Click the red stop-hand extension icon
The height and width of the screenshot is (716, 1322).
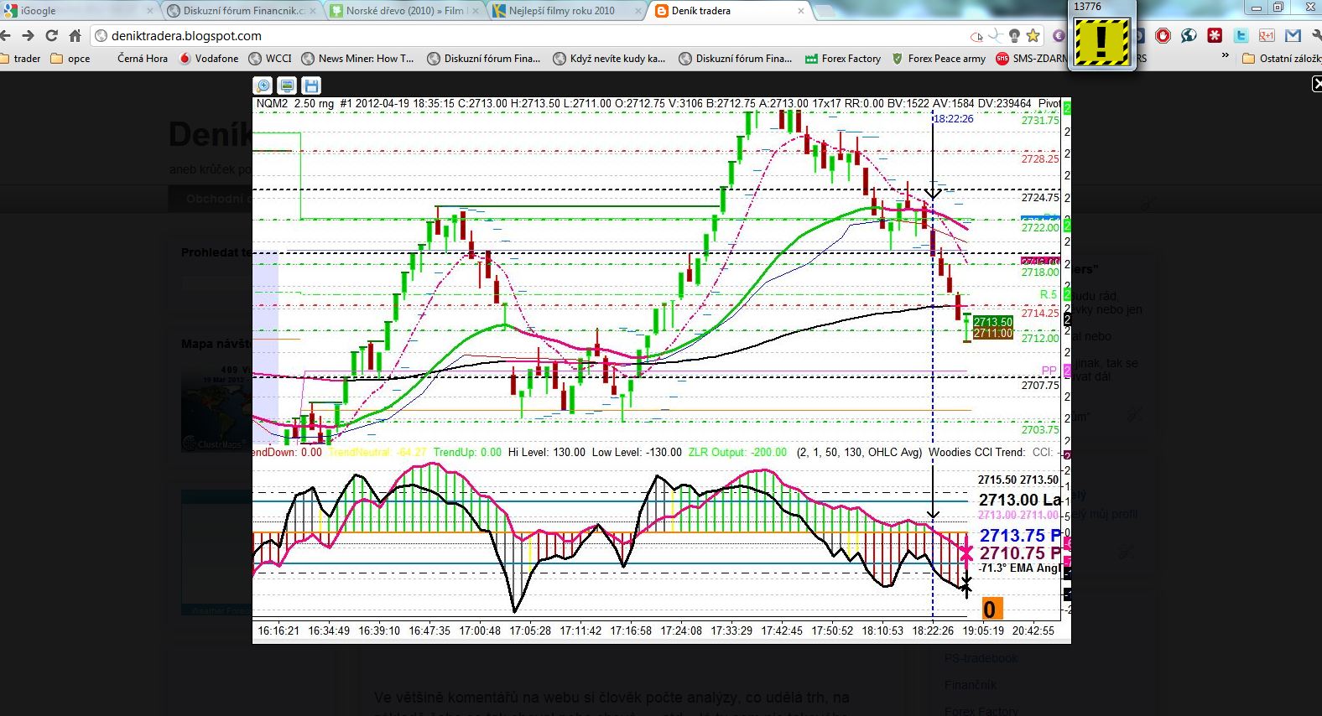click(x=1163, y=36)
